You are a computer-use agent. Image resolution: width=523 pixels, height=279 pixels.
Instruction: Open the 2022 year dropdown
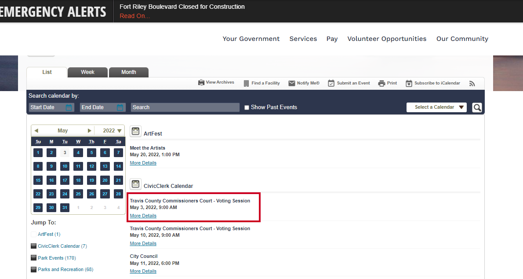click(112, 131)
